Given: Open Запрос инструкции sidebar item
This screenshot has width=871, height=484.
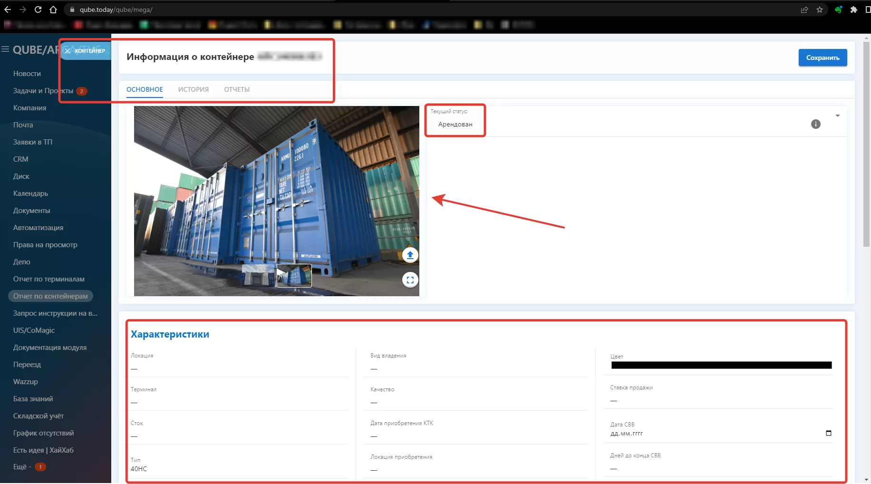Looking at the screenshot, I should (x=55, y=313).
